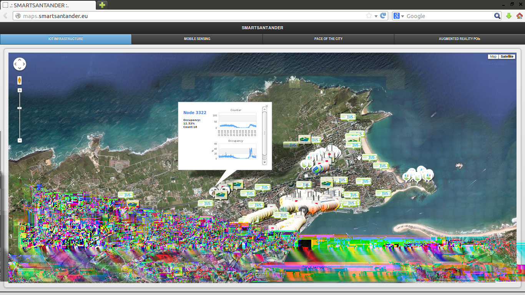525x295 pixels.
Task: Open the PACE OF THE CITY tab
Action: pyautogui.click(x=328, y=39)
